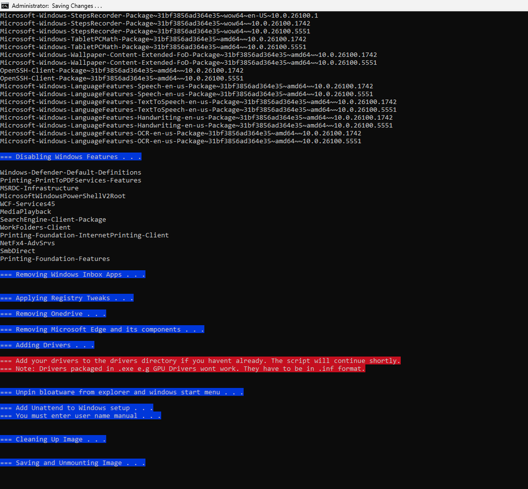Screen dimensions: 528x489
Task: Click the 'Add Unattend to Windows setup' line
Action: tap(76, 408)
